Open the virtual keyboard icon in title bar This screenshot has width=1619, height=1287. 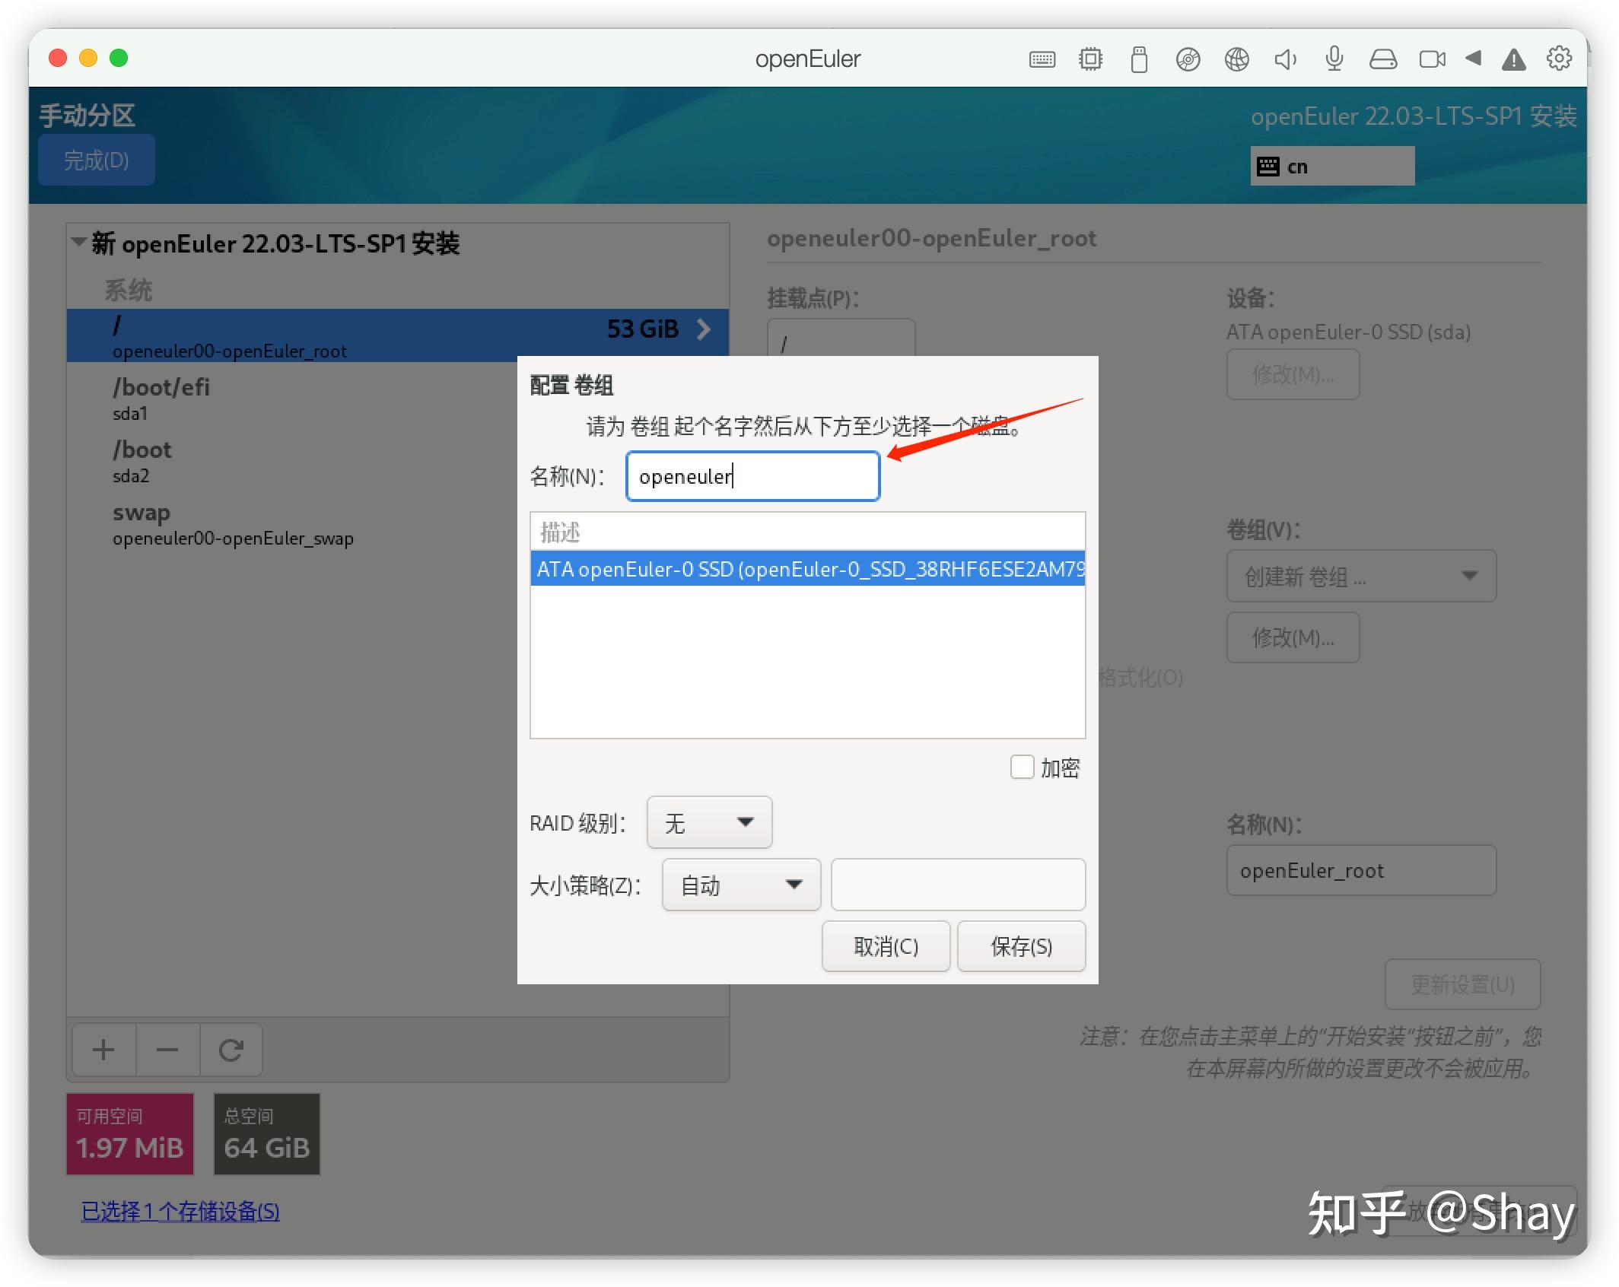(1042, 59)
